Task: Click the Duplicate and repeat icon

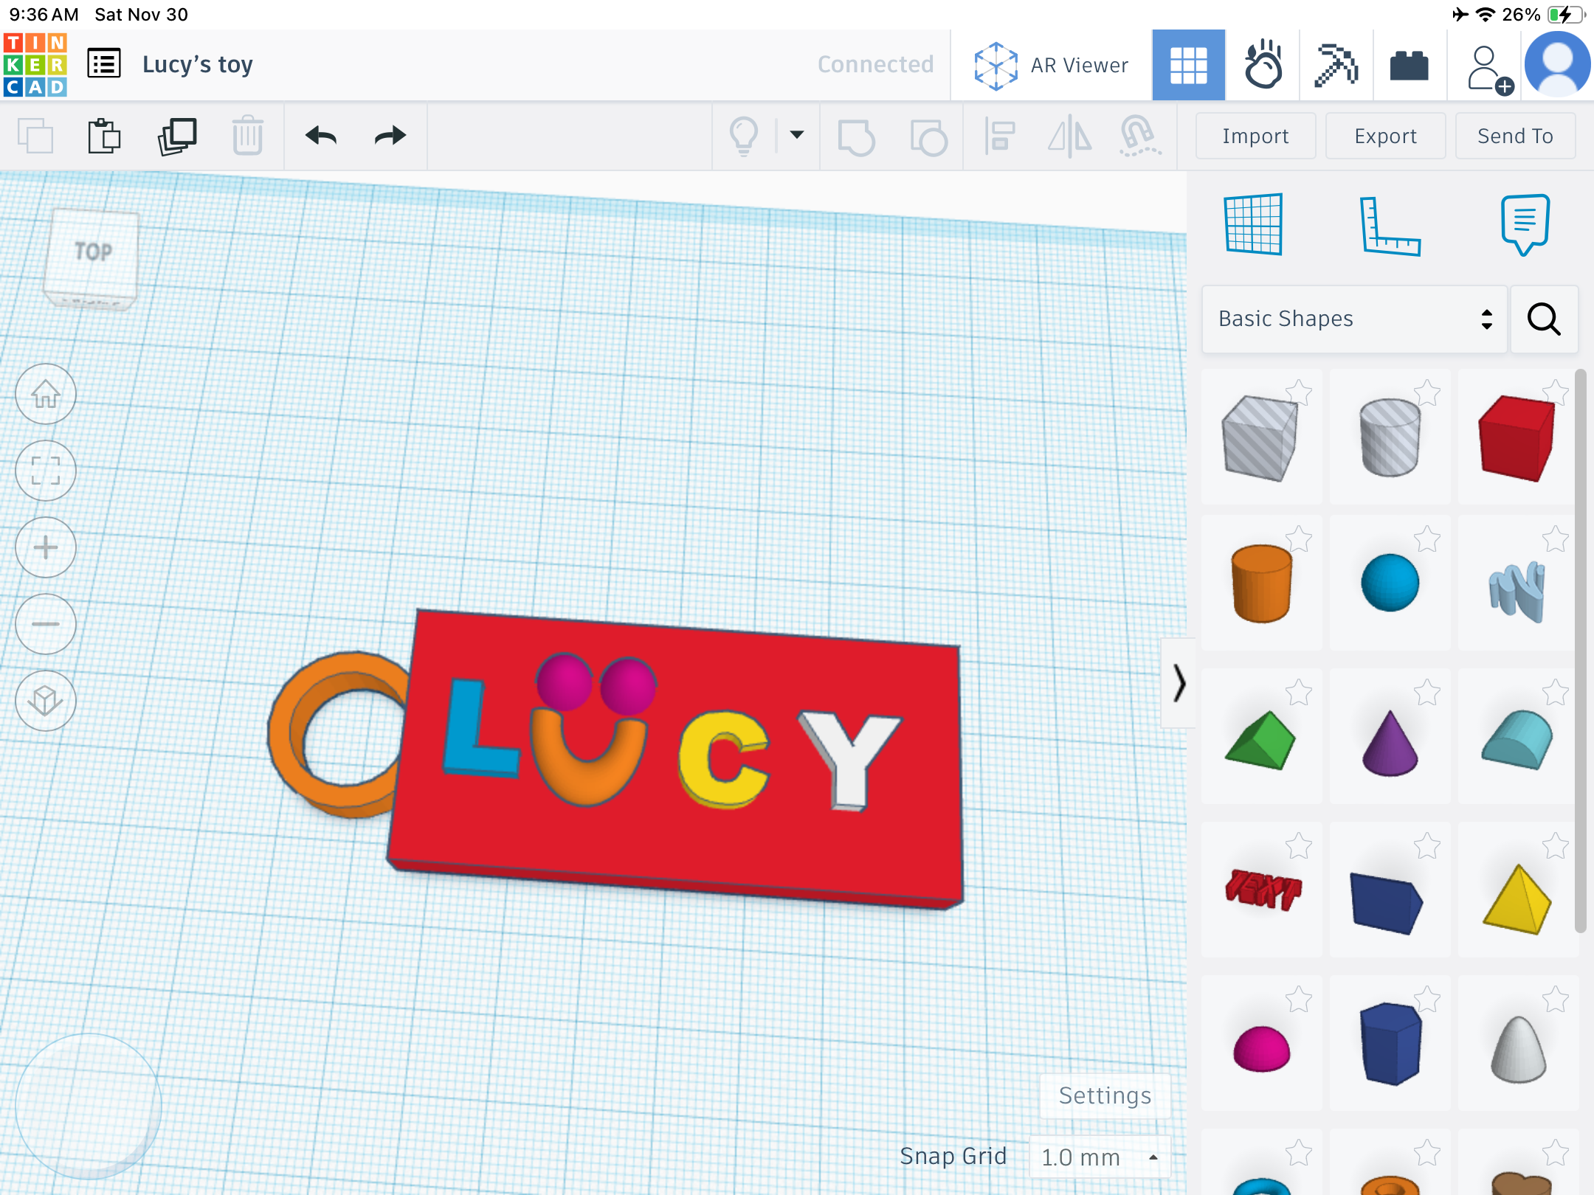Action: point(177,136)
